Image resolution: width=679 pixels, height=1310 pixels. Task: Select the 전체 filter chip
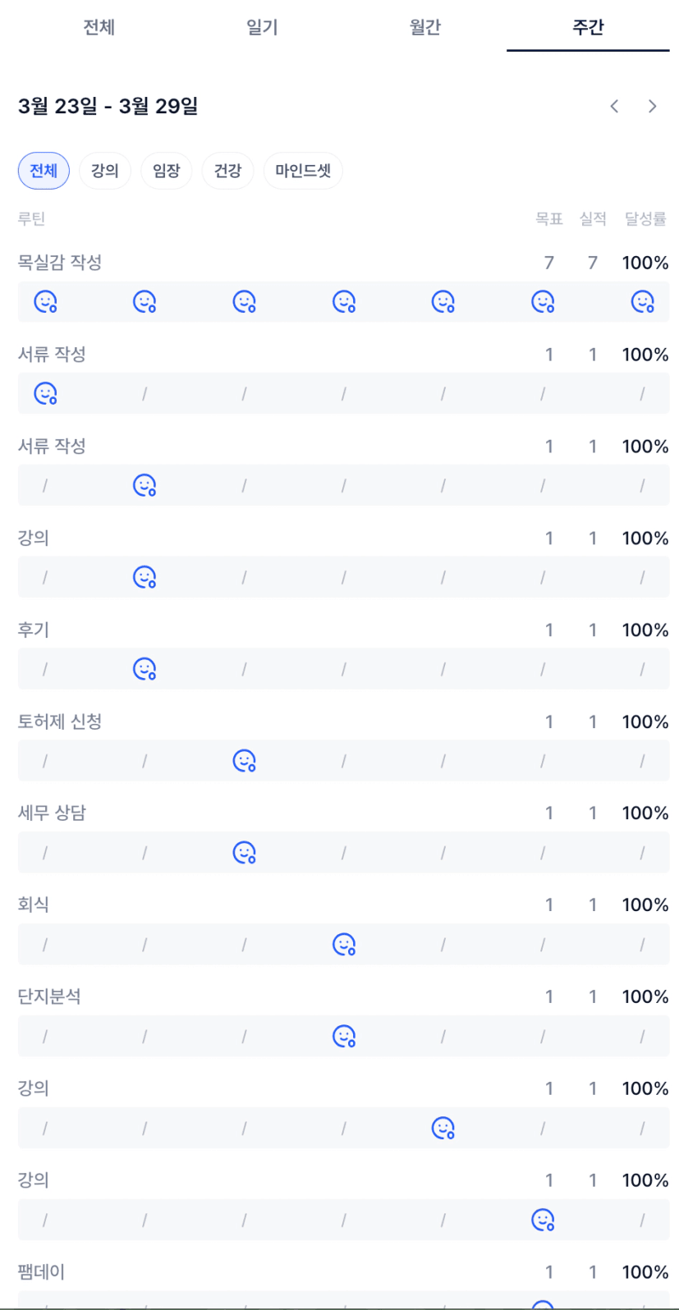pyautogui.click(x=44, y=171)
